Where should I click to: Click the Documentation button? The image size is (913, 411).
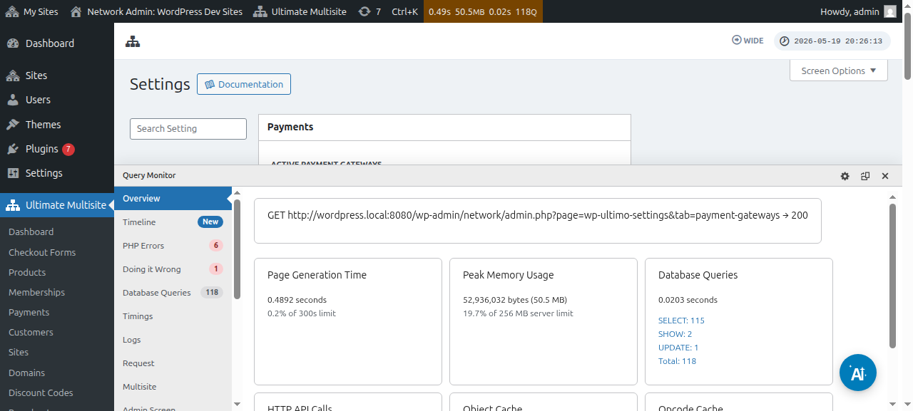click(x=244, y=84)
